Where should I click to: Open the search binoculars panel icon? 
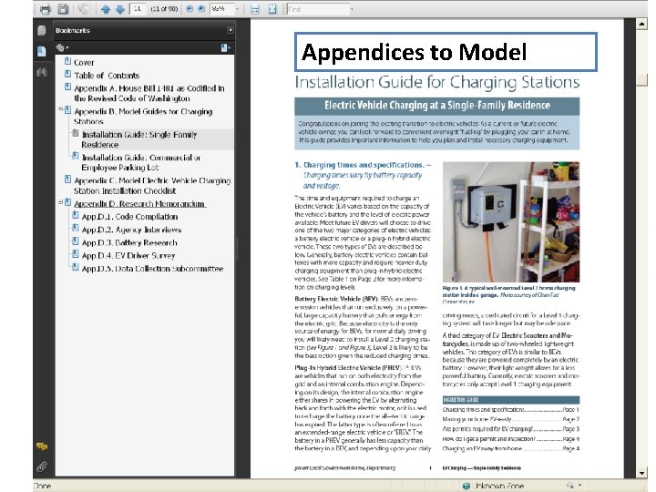41,72
